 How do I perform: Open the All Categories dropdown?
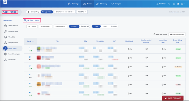click(x=46, y=27)
